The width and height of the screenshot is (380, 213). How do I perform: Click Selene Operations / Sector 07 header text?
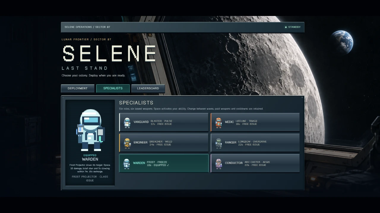coord(87,27)
